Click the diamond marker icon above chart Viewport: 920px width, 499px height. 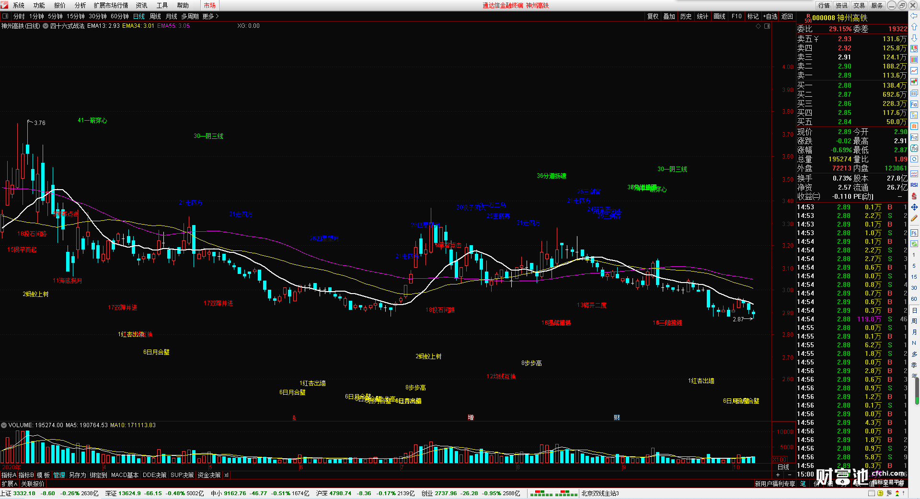click(x=758, y=26)
